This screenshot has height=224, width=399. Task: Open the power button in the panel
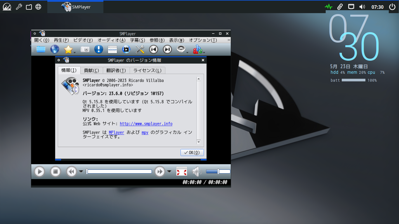[392, 7]
